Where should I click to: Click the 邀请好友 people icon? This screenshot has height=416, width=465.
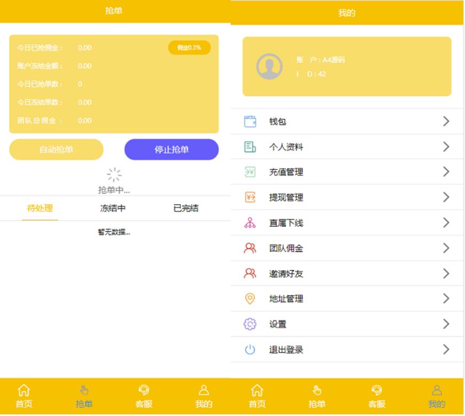[x=250, y=273]
